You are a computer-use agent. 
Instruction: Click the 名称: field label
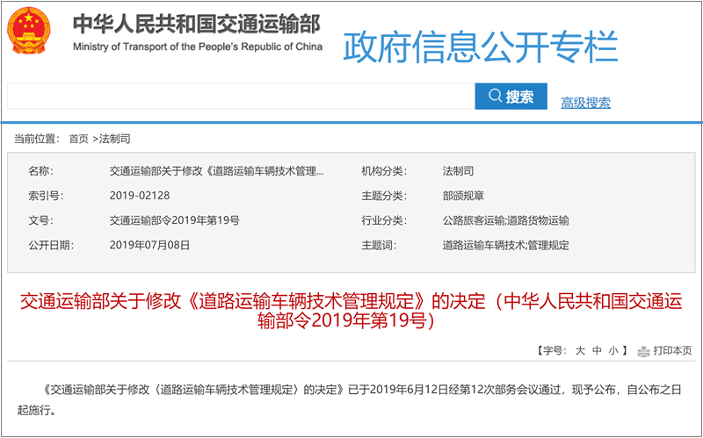[40, 171]
